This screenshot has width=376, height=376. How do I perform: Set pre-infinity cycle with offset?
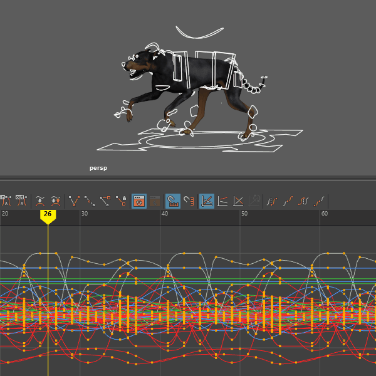[x=288, y=201]
